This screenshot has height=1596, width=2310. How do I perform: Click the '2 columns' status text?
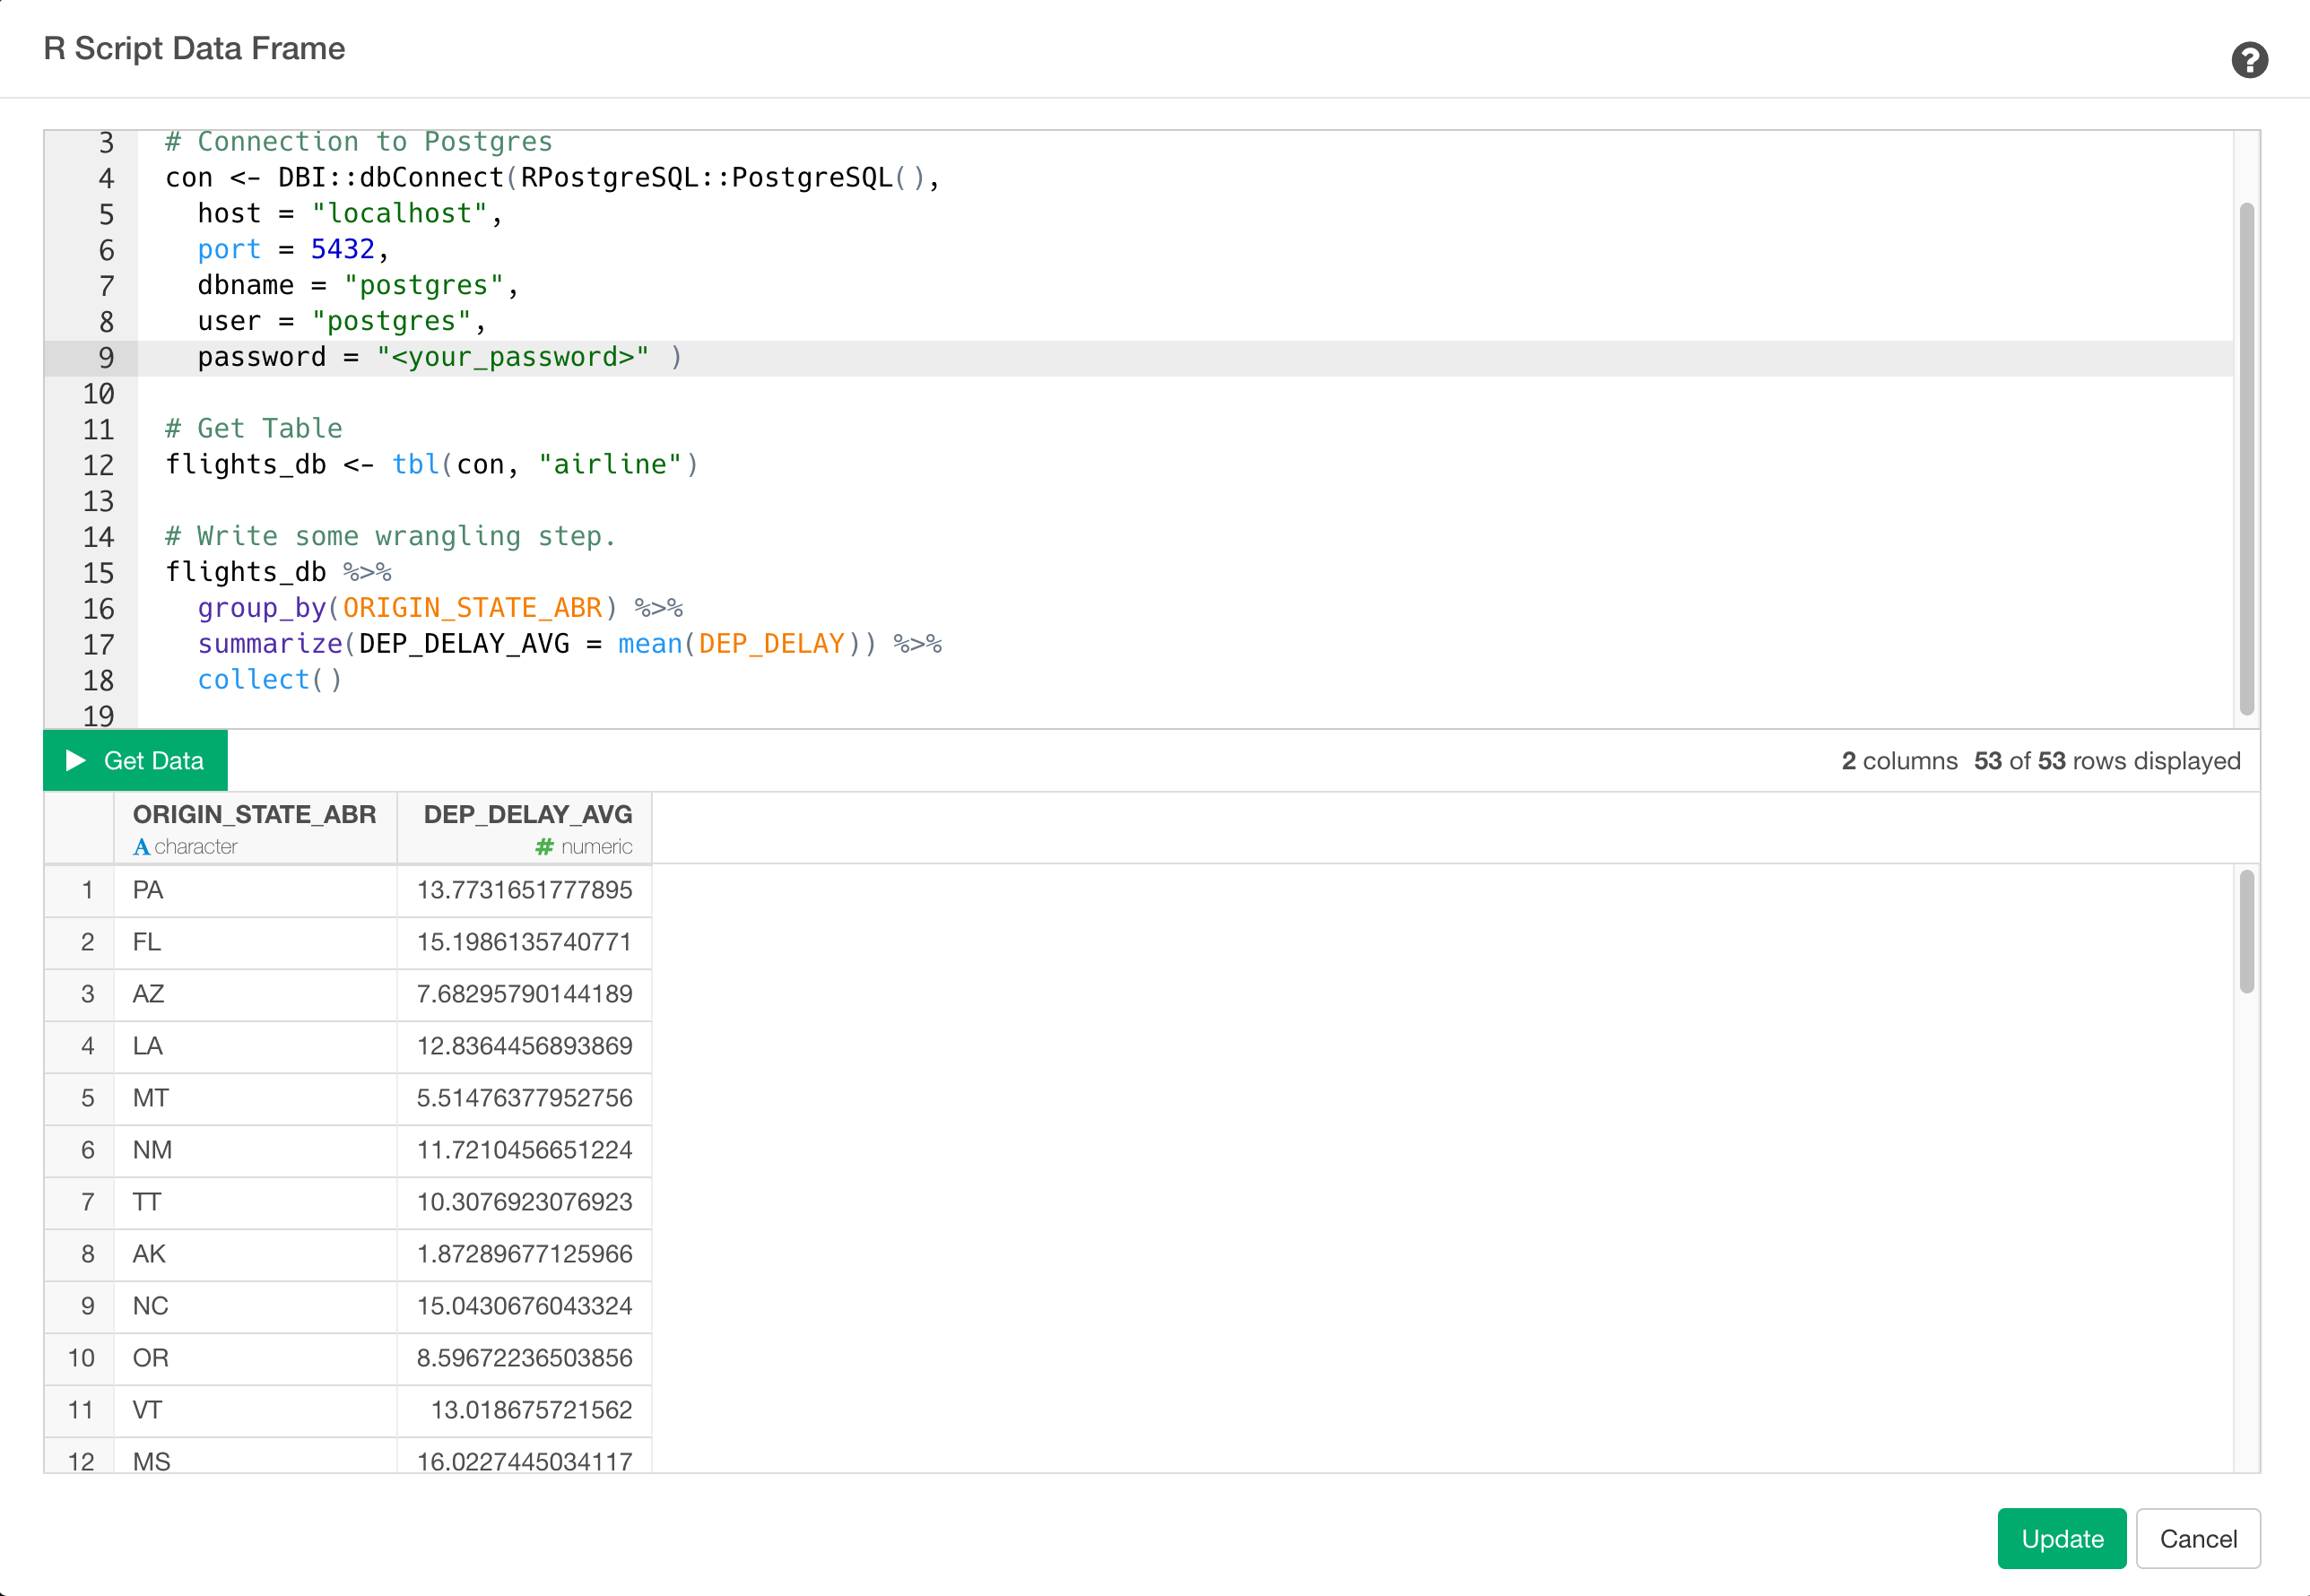coord(1899,762)
